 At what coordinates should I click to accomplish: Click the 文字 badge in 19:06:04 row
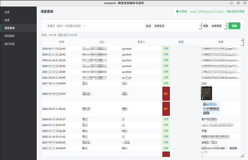pyautogui.click(x=166, y=148)
